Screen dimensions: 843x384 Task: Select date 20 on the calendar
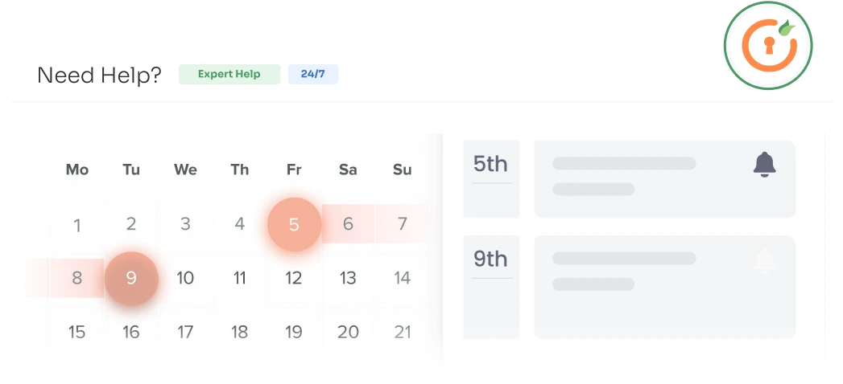point(348,332)
